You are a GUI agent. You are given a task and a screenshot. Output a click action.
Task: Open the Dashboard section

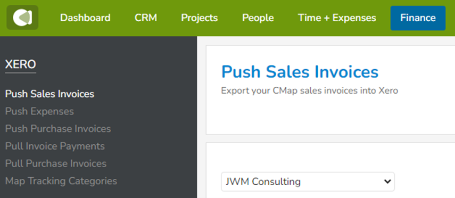pyautogui.click(x=85, y=18)
